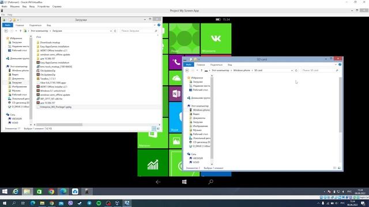Viewport: 369px width, 207px height.
Task: Select Enterprise_WU_Package1.ppkg file
Action: 56,107
